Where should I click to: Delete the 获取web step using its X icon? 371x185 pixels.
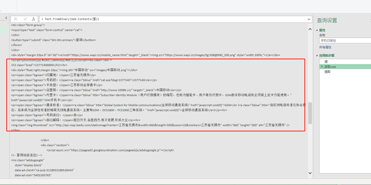click(x=322, y=67)
